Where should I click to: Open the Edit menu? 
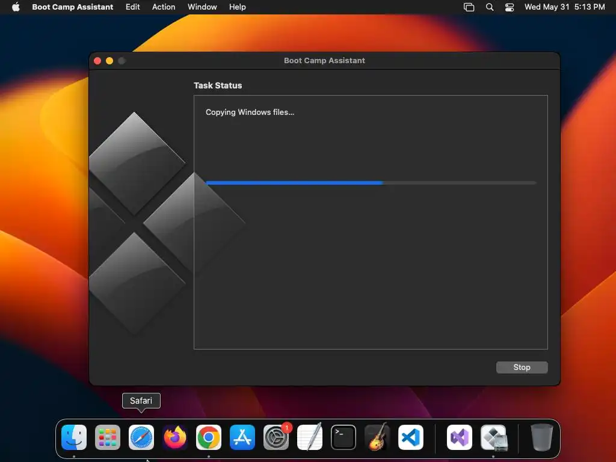(x=133, y=7)
